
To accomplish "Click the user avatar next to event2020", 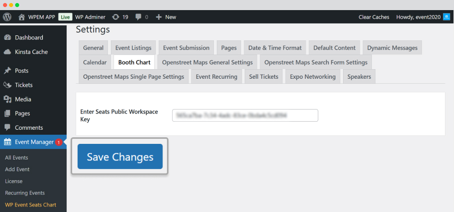I will 446,17.
